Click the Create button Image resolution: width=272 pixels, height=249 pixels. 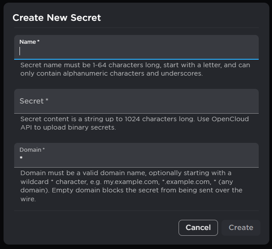pos(241,227)
